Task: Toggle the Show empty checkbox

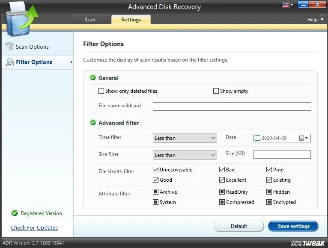Action: [216, 91]
